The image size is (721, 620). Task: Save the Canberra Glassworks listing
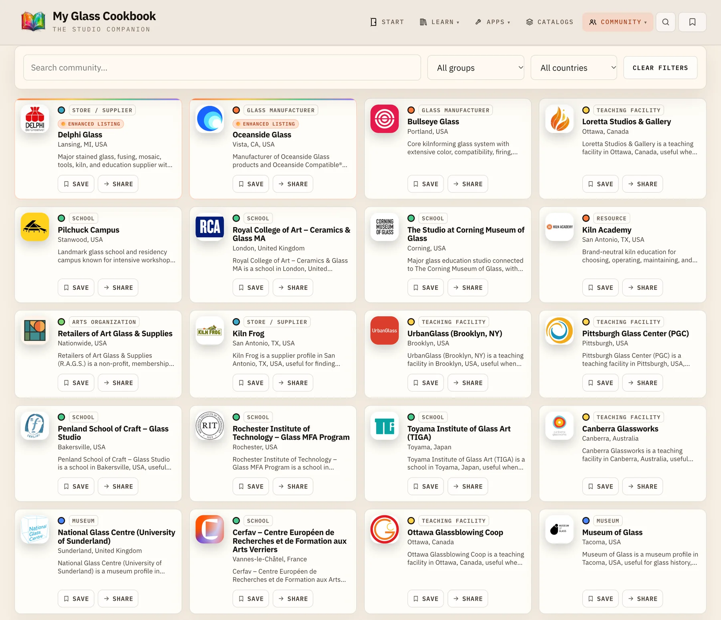point(600,487)
